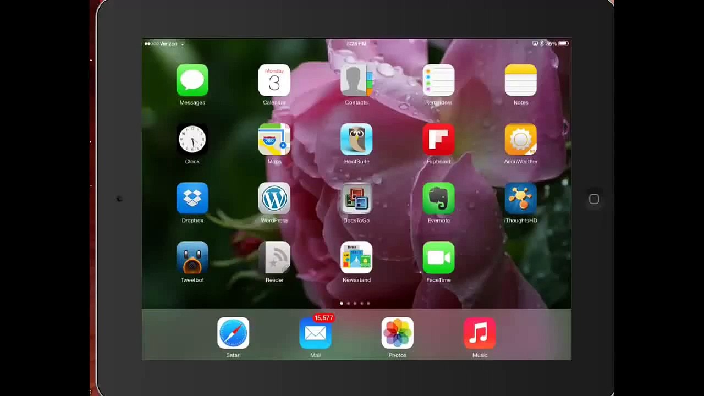Tap the 86% battery percentage

point(551,43)
